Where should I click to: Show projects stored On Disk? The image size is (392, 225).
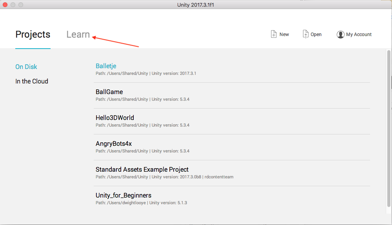pyautogui.click(x=26, y=67)
